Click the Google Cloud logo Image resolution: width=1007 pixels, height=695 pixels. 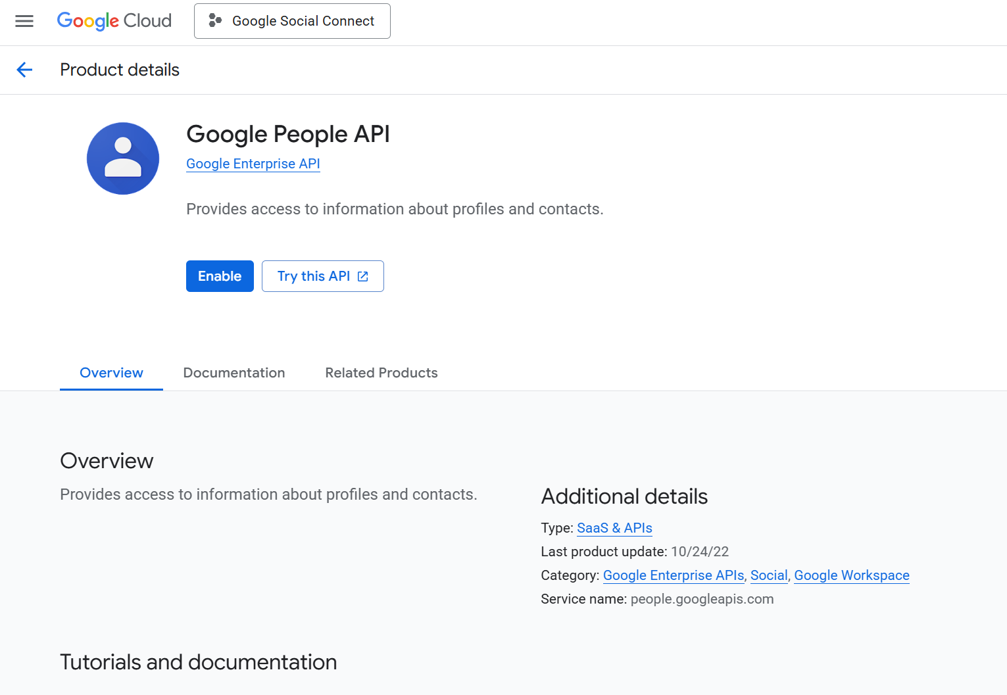[114, 21]
